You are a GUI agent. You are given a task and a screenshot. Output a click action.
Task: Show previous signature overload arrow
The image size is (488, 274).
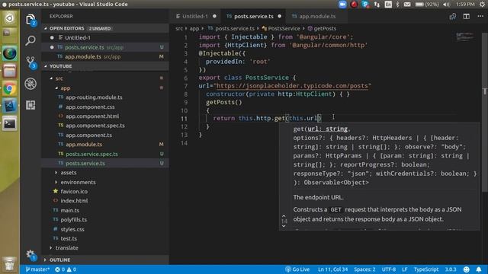pyautogui.click(x=284, y=216)
